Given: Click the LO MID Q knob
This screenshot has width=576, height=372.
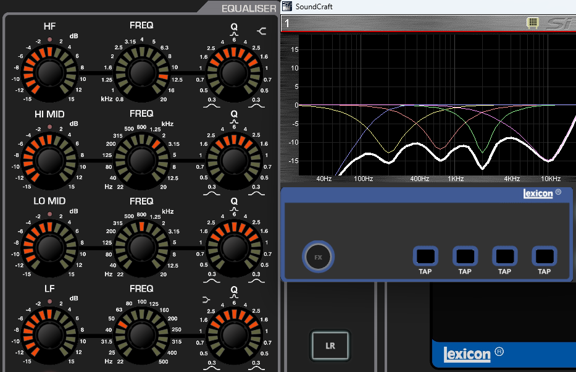Looking at the screenshot, I should coord(234,248).
